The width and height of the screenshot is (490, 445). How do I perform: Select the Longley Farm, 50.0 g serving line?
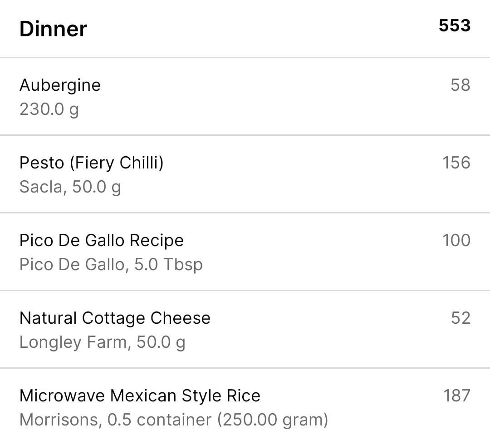(102, 342)
